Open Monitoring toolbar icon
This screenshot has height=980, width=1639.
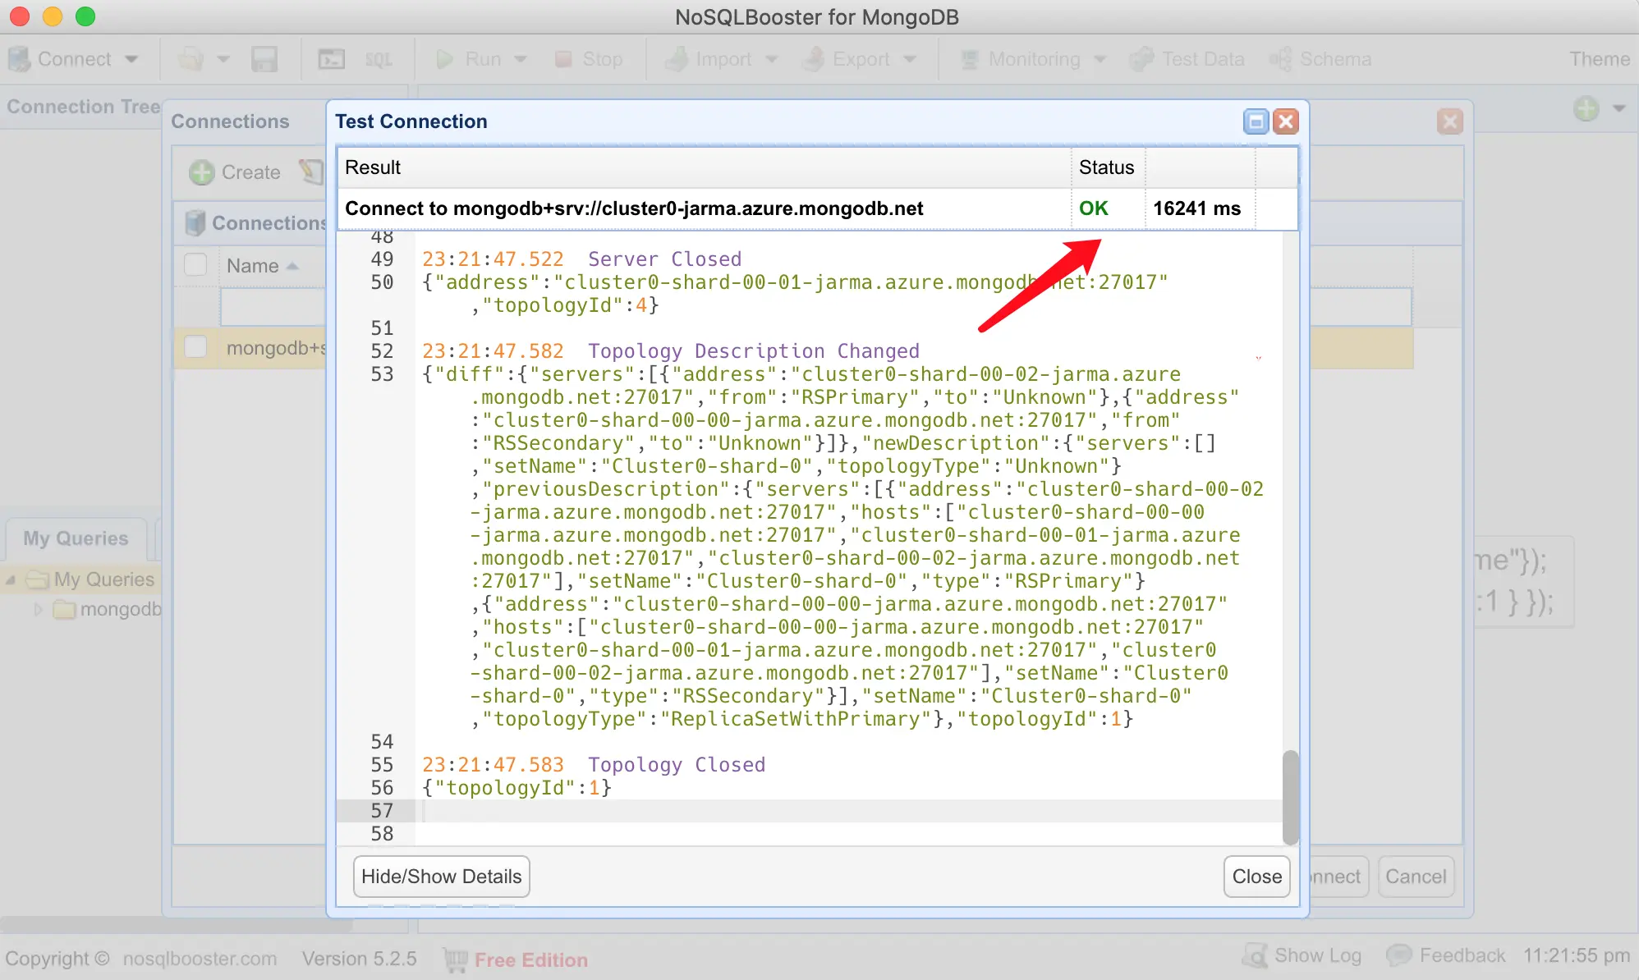(971, 59)
